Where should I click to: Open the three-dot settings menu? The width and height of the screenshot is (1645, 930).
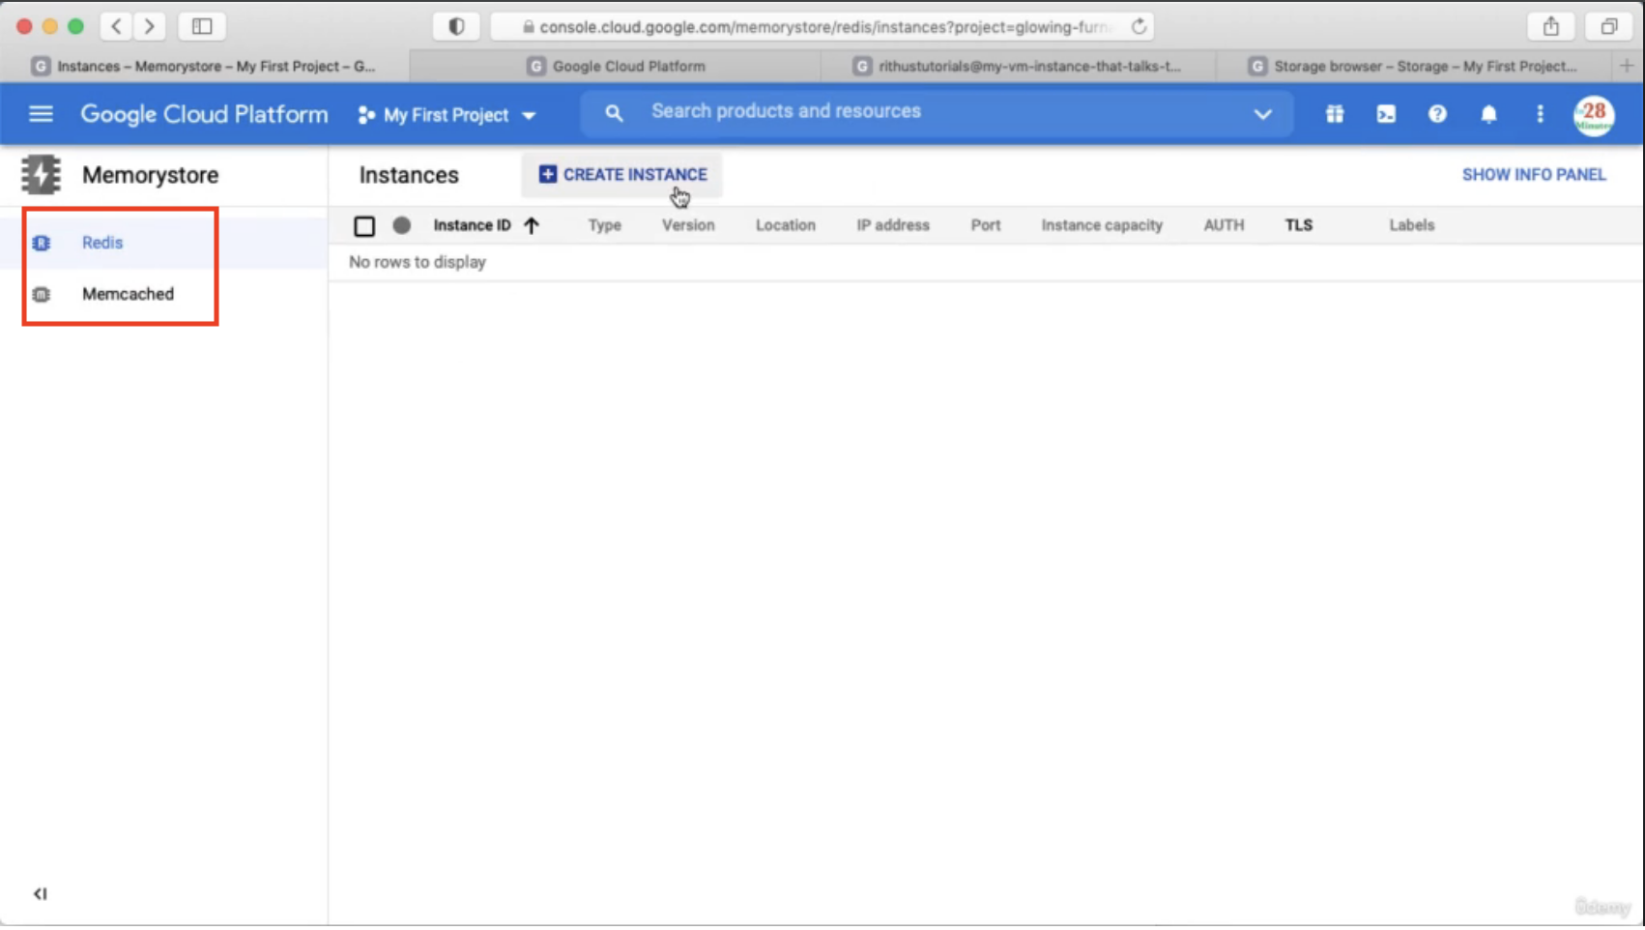tap(1540, 114)
